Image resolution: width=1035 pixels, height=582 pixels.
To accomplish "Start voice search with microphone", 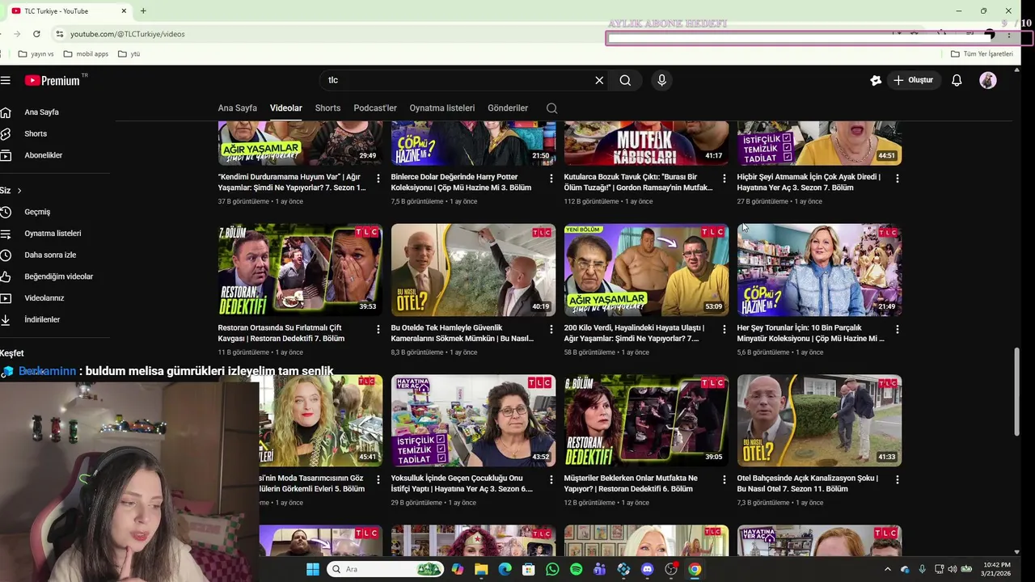I will [x=661, y=80].
